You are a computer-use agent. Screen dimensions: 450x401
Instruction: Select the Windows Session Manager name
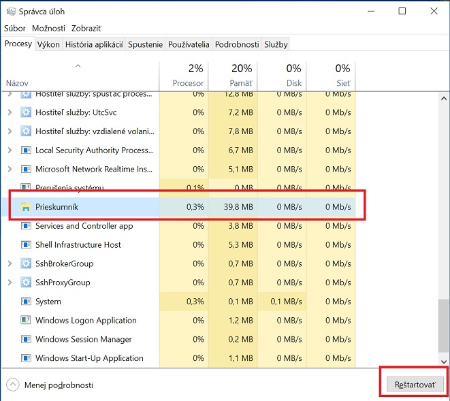84,339
